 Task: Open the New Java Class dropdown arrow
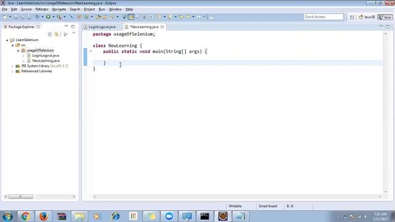(x=92, y=17)
